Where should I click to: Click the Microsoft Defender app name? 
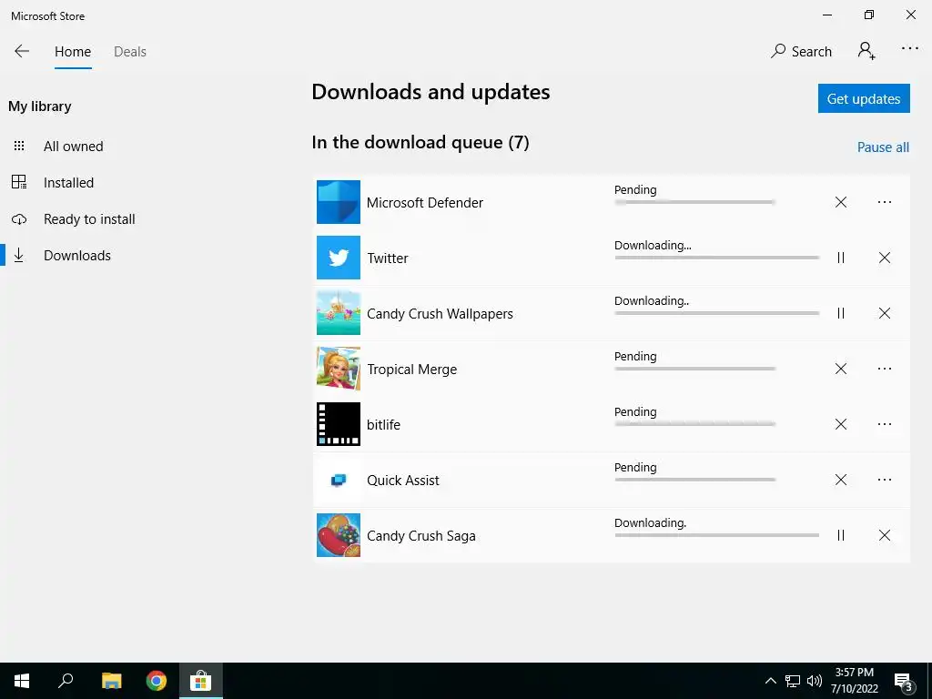[x=424, y=203]
